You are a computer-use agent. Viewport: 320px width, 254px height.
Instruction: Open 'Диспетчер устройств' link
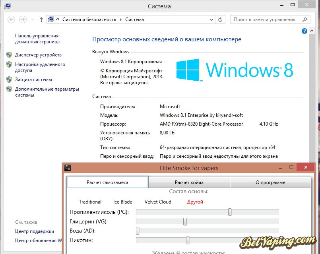(x=38, y=55)
